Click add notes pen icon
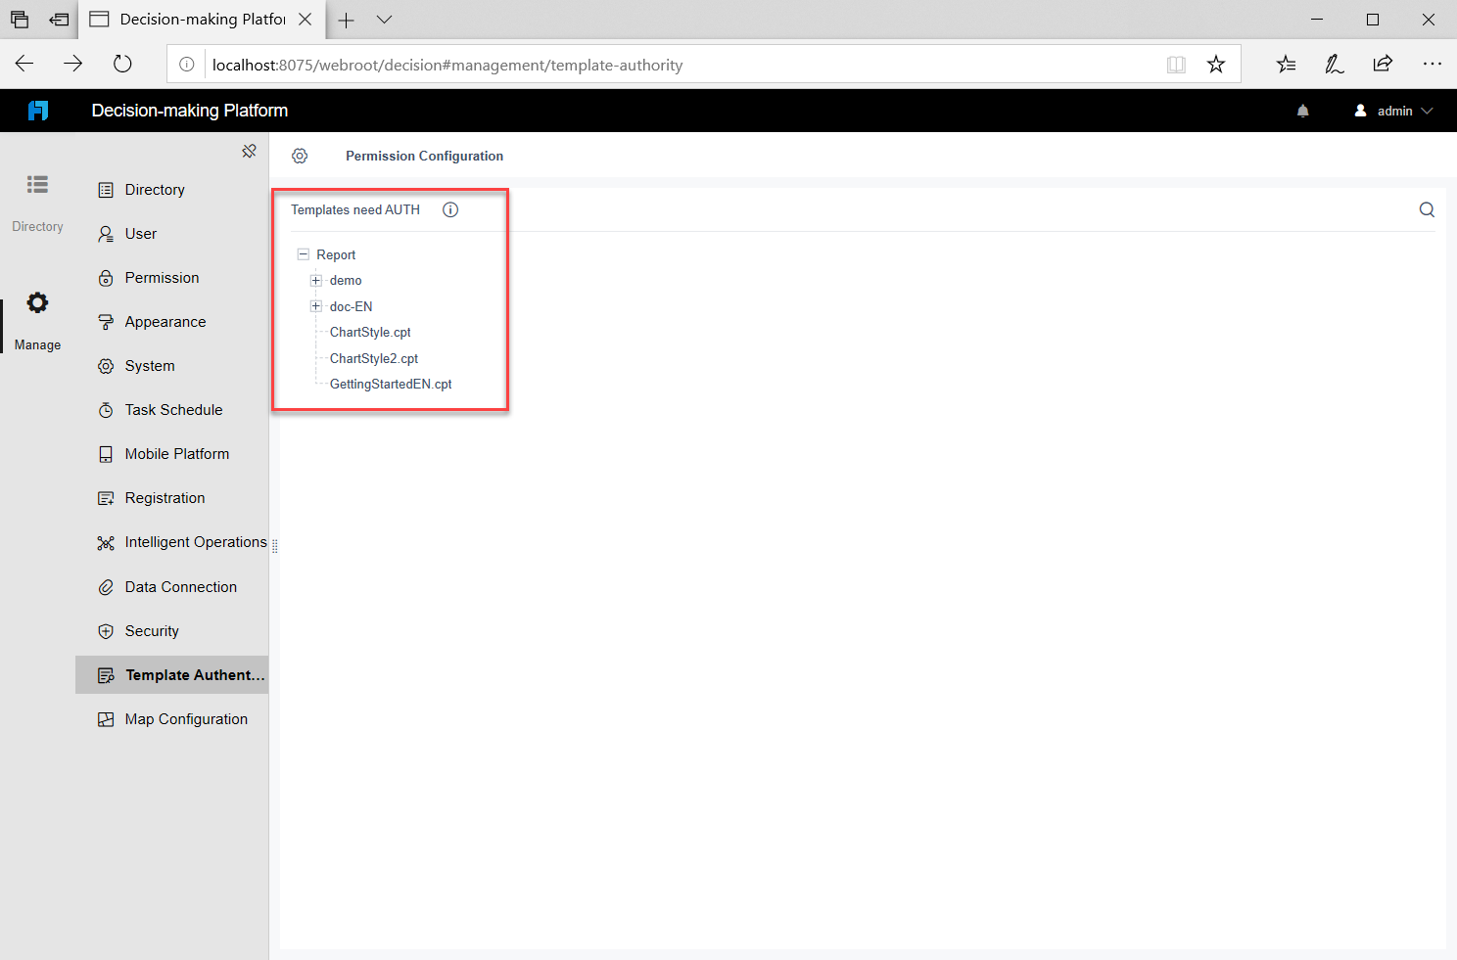The image size is (1457, 960). click(x=1334, y=65)
